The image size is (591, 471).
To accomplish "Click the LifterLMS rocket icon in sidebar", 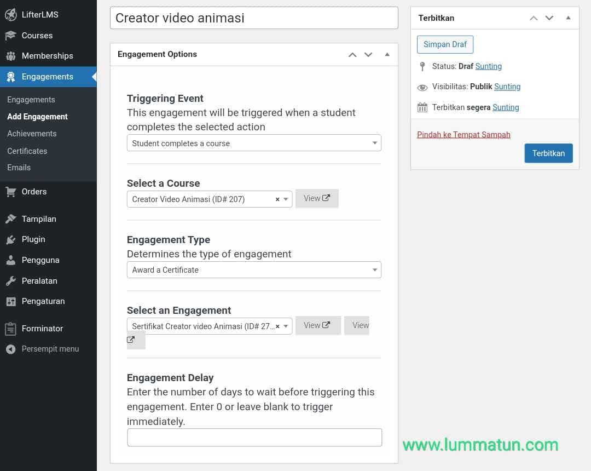I will point(10,15).
